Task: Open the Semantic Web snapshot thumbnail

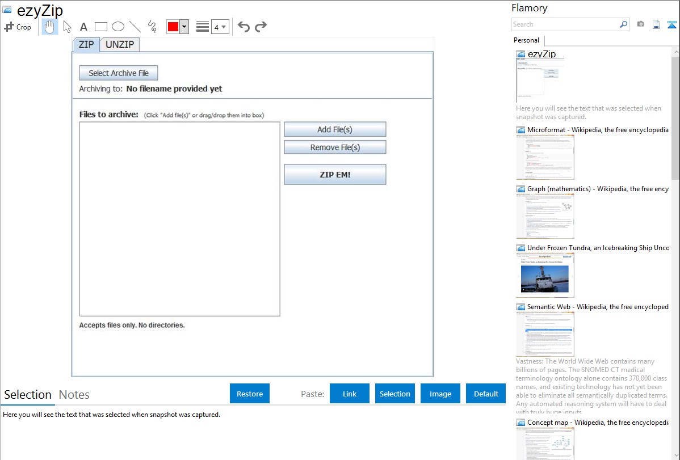Action: pyautogui.click(x=545, y=334)
